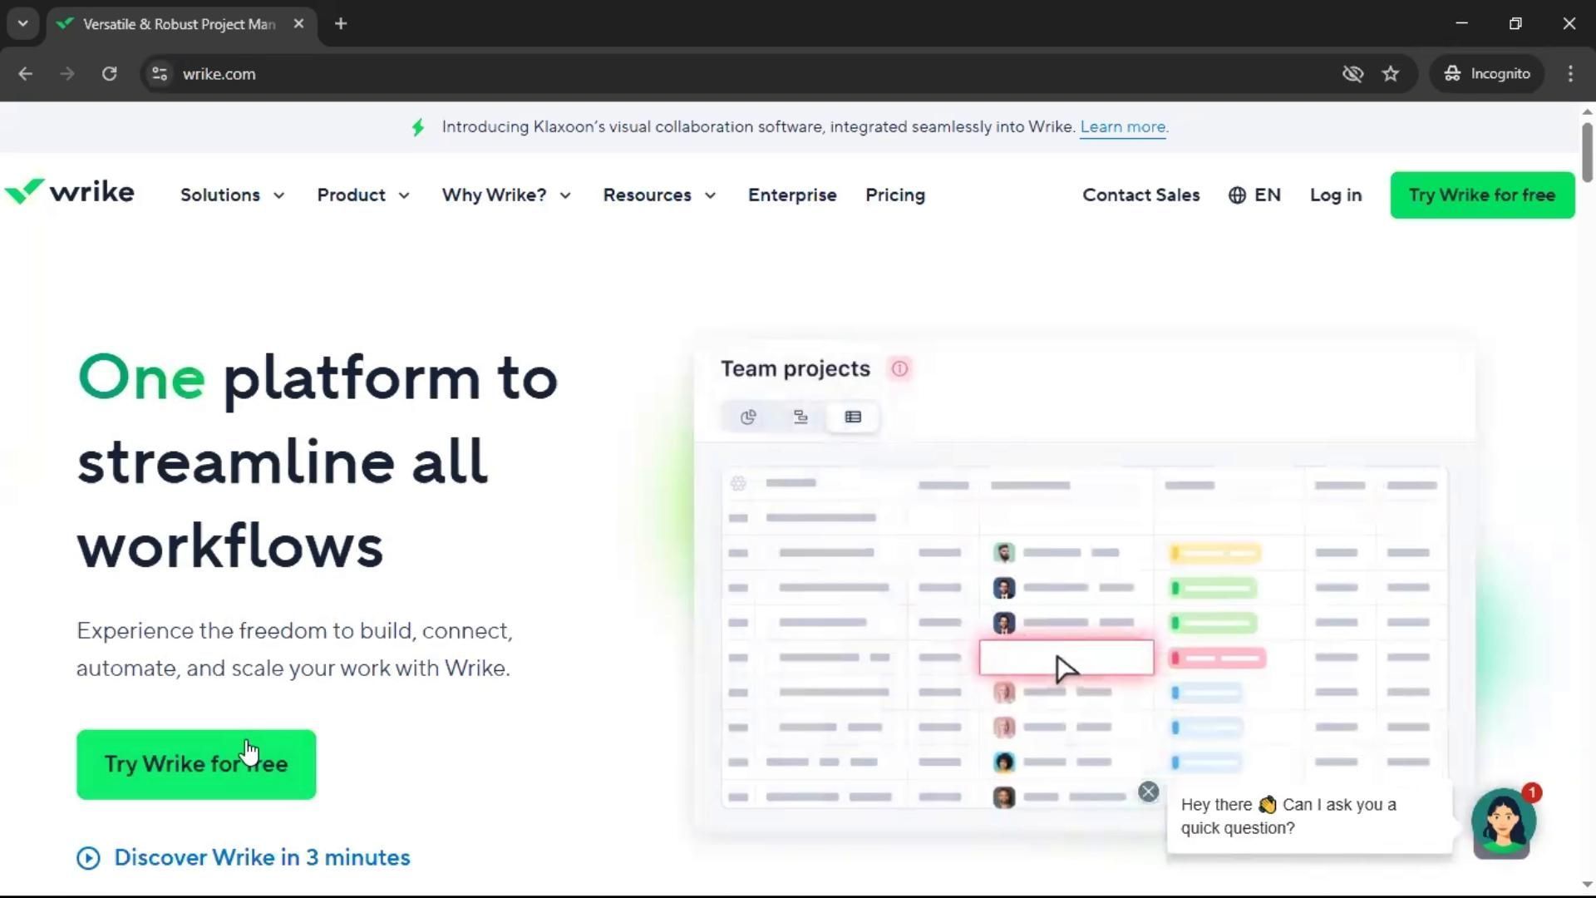
Task: Click the hero Try Wrike for free button
Action: (196, 764)
